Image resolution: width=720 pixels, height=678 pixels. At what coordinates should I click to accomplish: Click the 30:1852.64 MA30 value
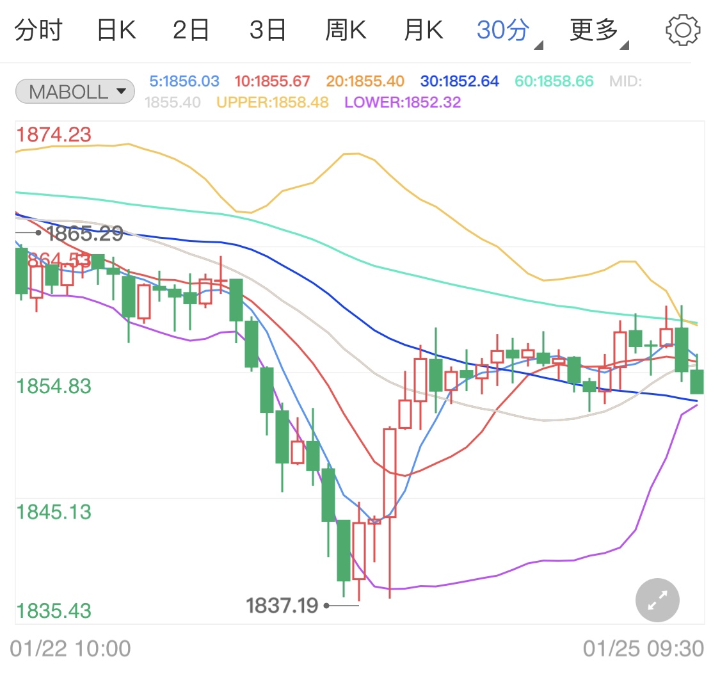(x=459, y=81)
